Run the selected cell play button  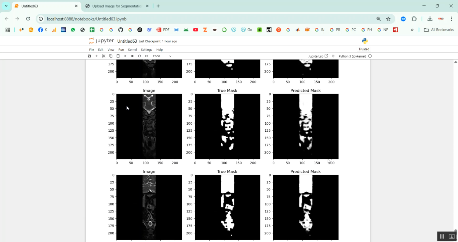coord(125,56)
